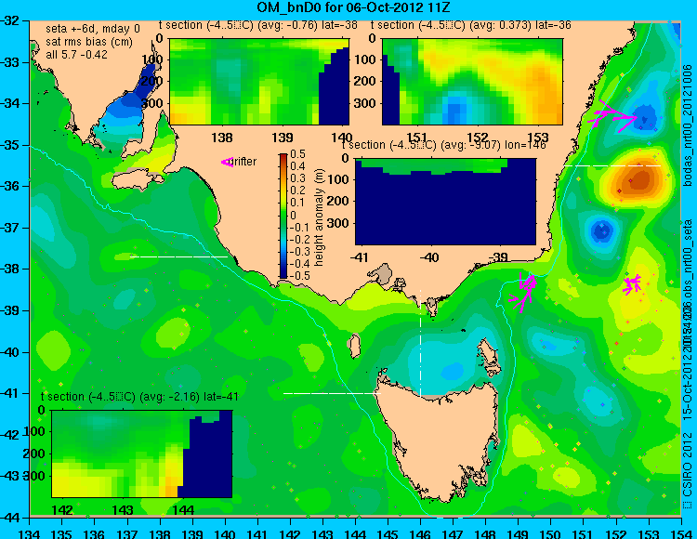Click the magenta drifter cluster near 149°E
Screen dimensions: 697x539
[x=523, y=292]
